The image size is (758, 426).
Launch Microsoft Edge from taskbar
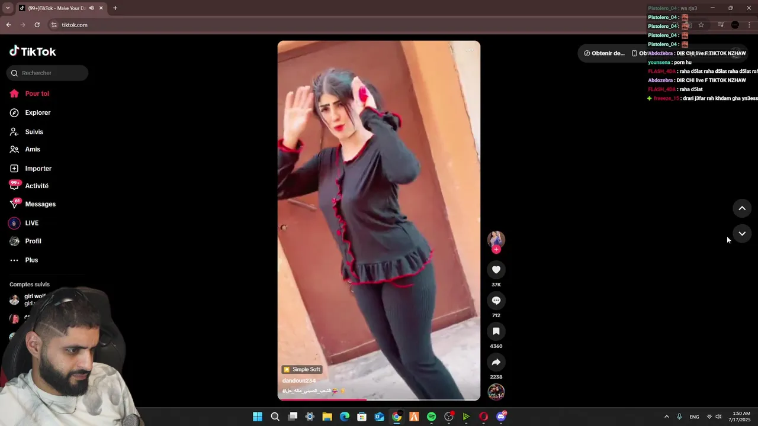click(x=345, y=417)
